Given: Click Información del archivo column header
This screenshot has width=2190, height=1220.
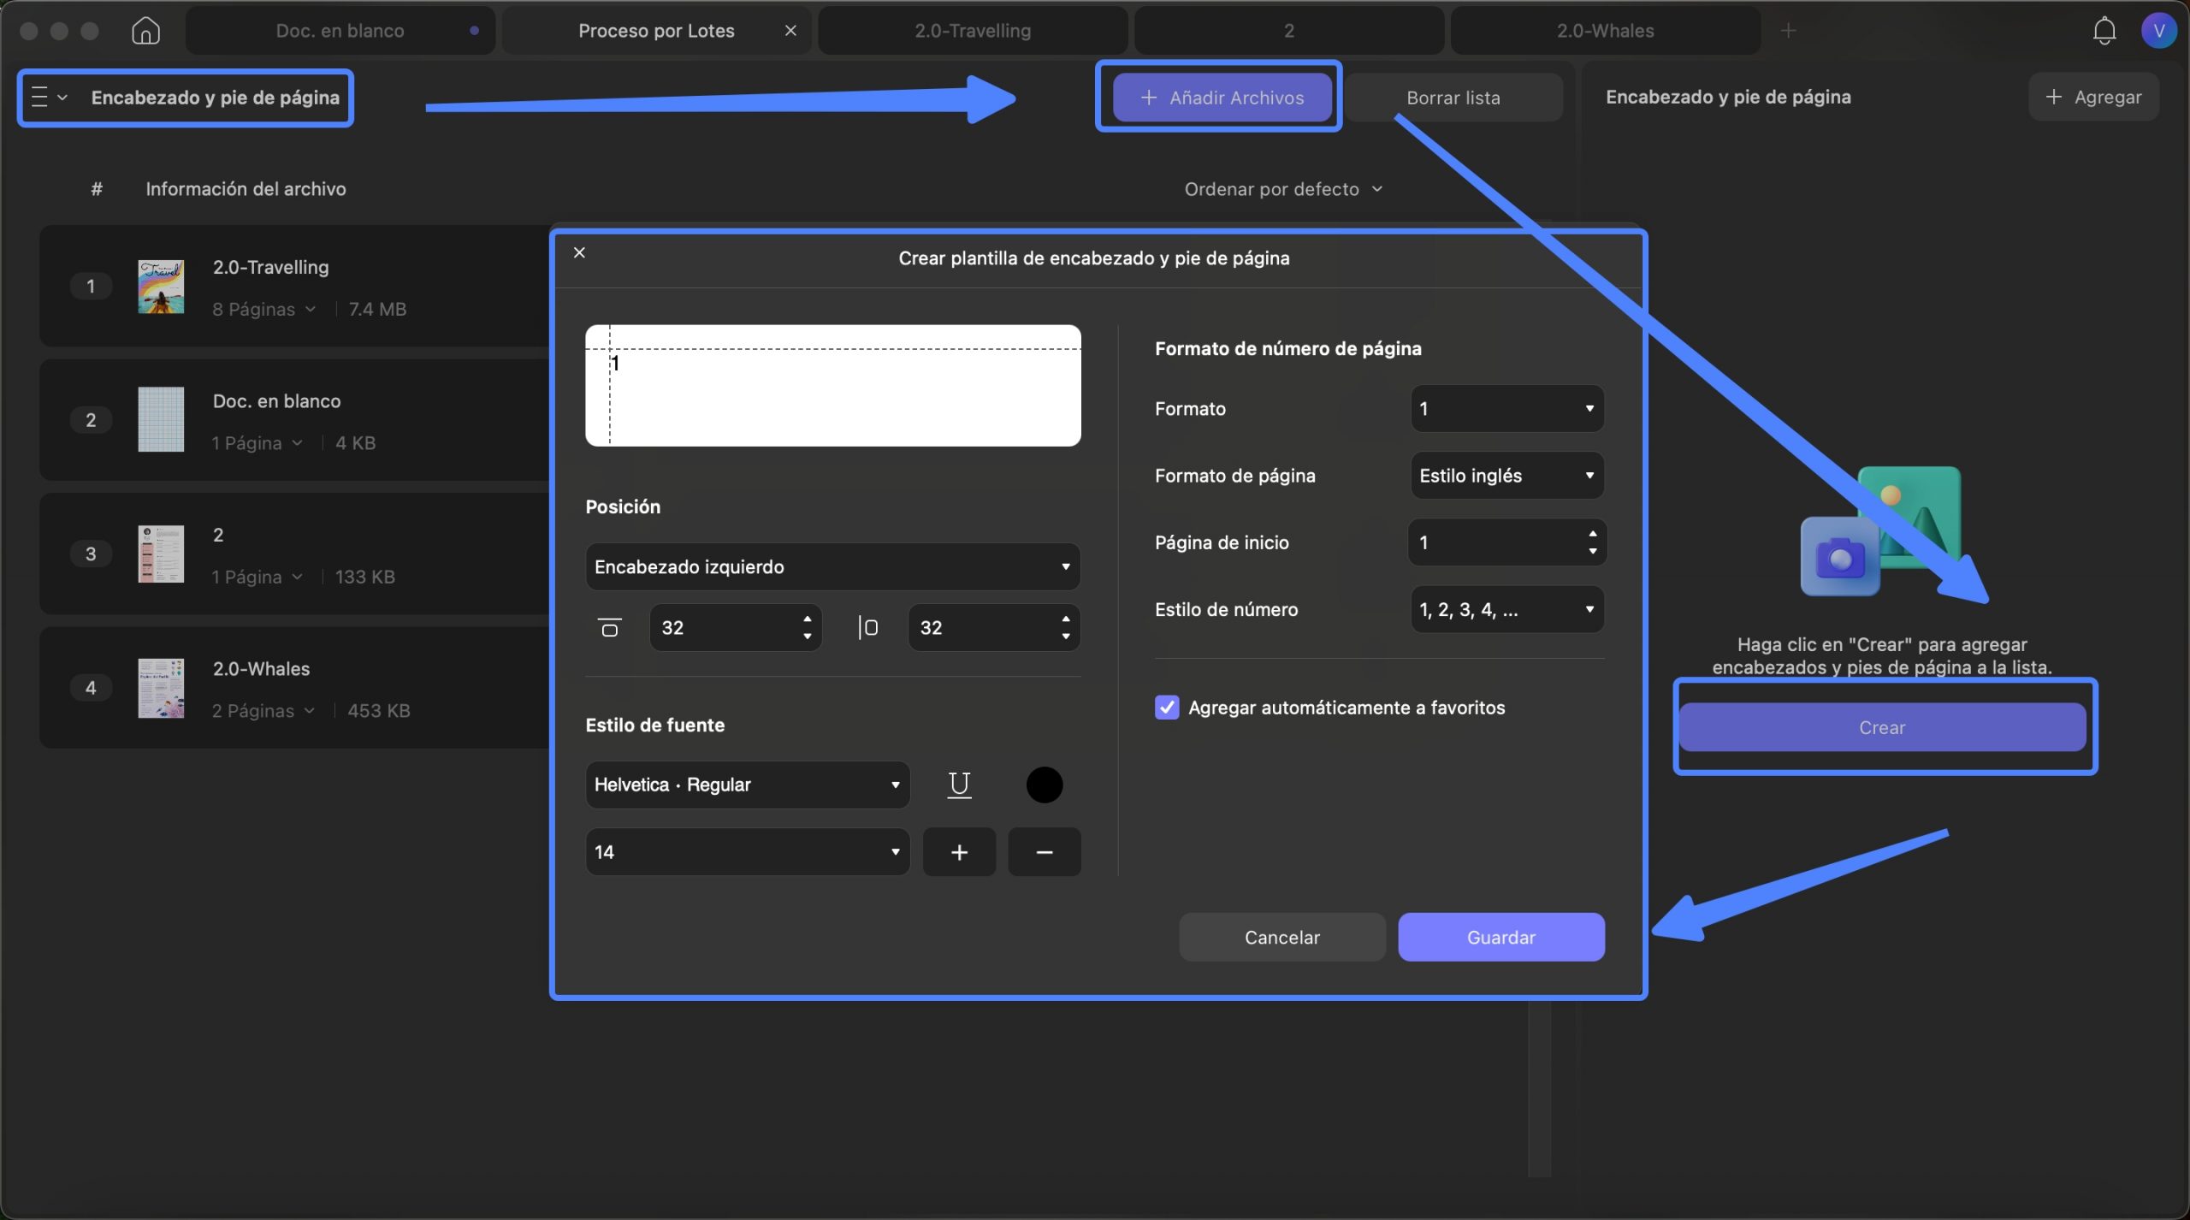Looking at the screenshot, I should point(246,189).
